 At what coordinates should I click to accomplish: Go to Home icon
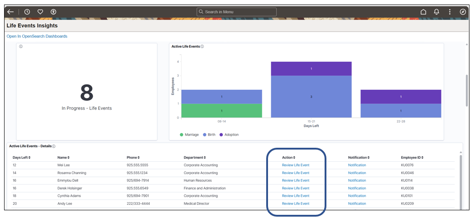point(423,12)
